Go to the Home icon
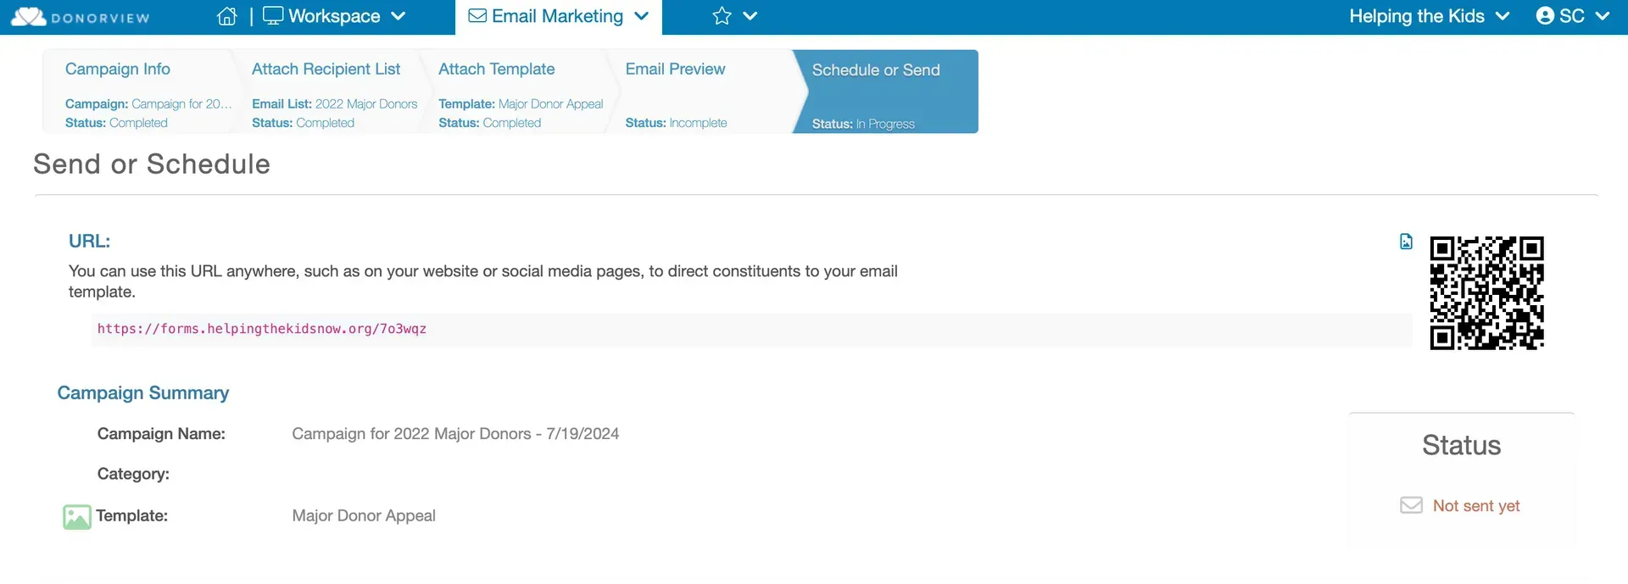The height and width of the screenshot is (584, 1628). (226, 16)
